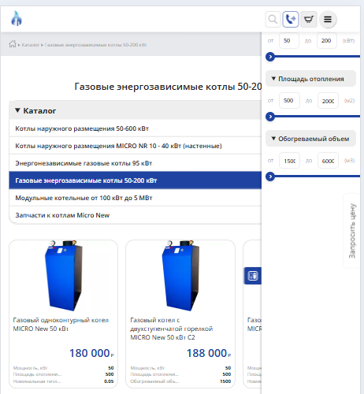Select Котлы наружного размещения 50-600 кВт

click(136, 128)
